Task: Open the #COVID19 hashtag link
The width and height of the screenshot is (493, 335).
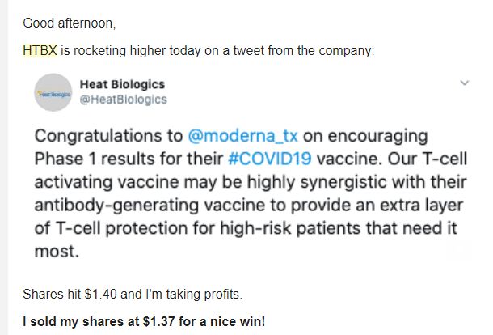Action: pos(270,159)
